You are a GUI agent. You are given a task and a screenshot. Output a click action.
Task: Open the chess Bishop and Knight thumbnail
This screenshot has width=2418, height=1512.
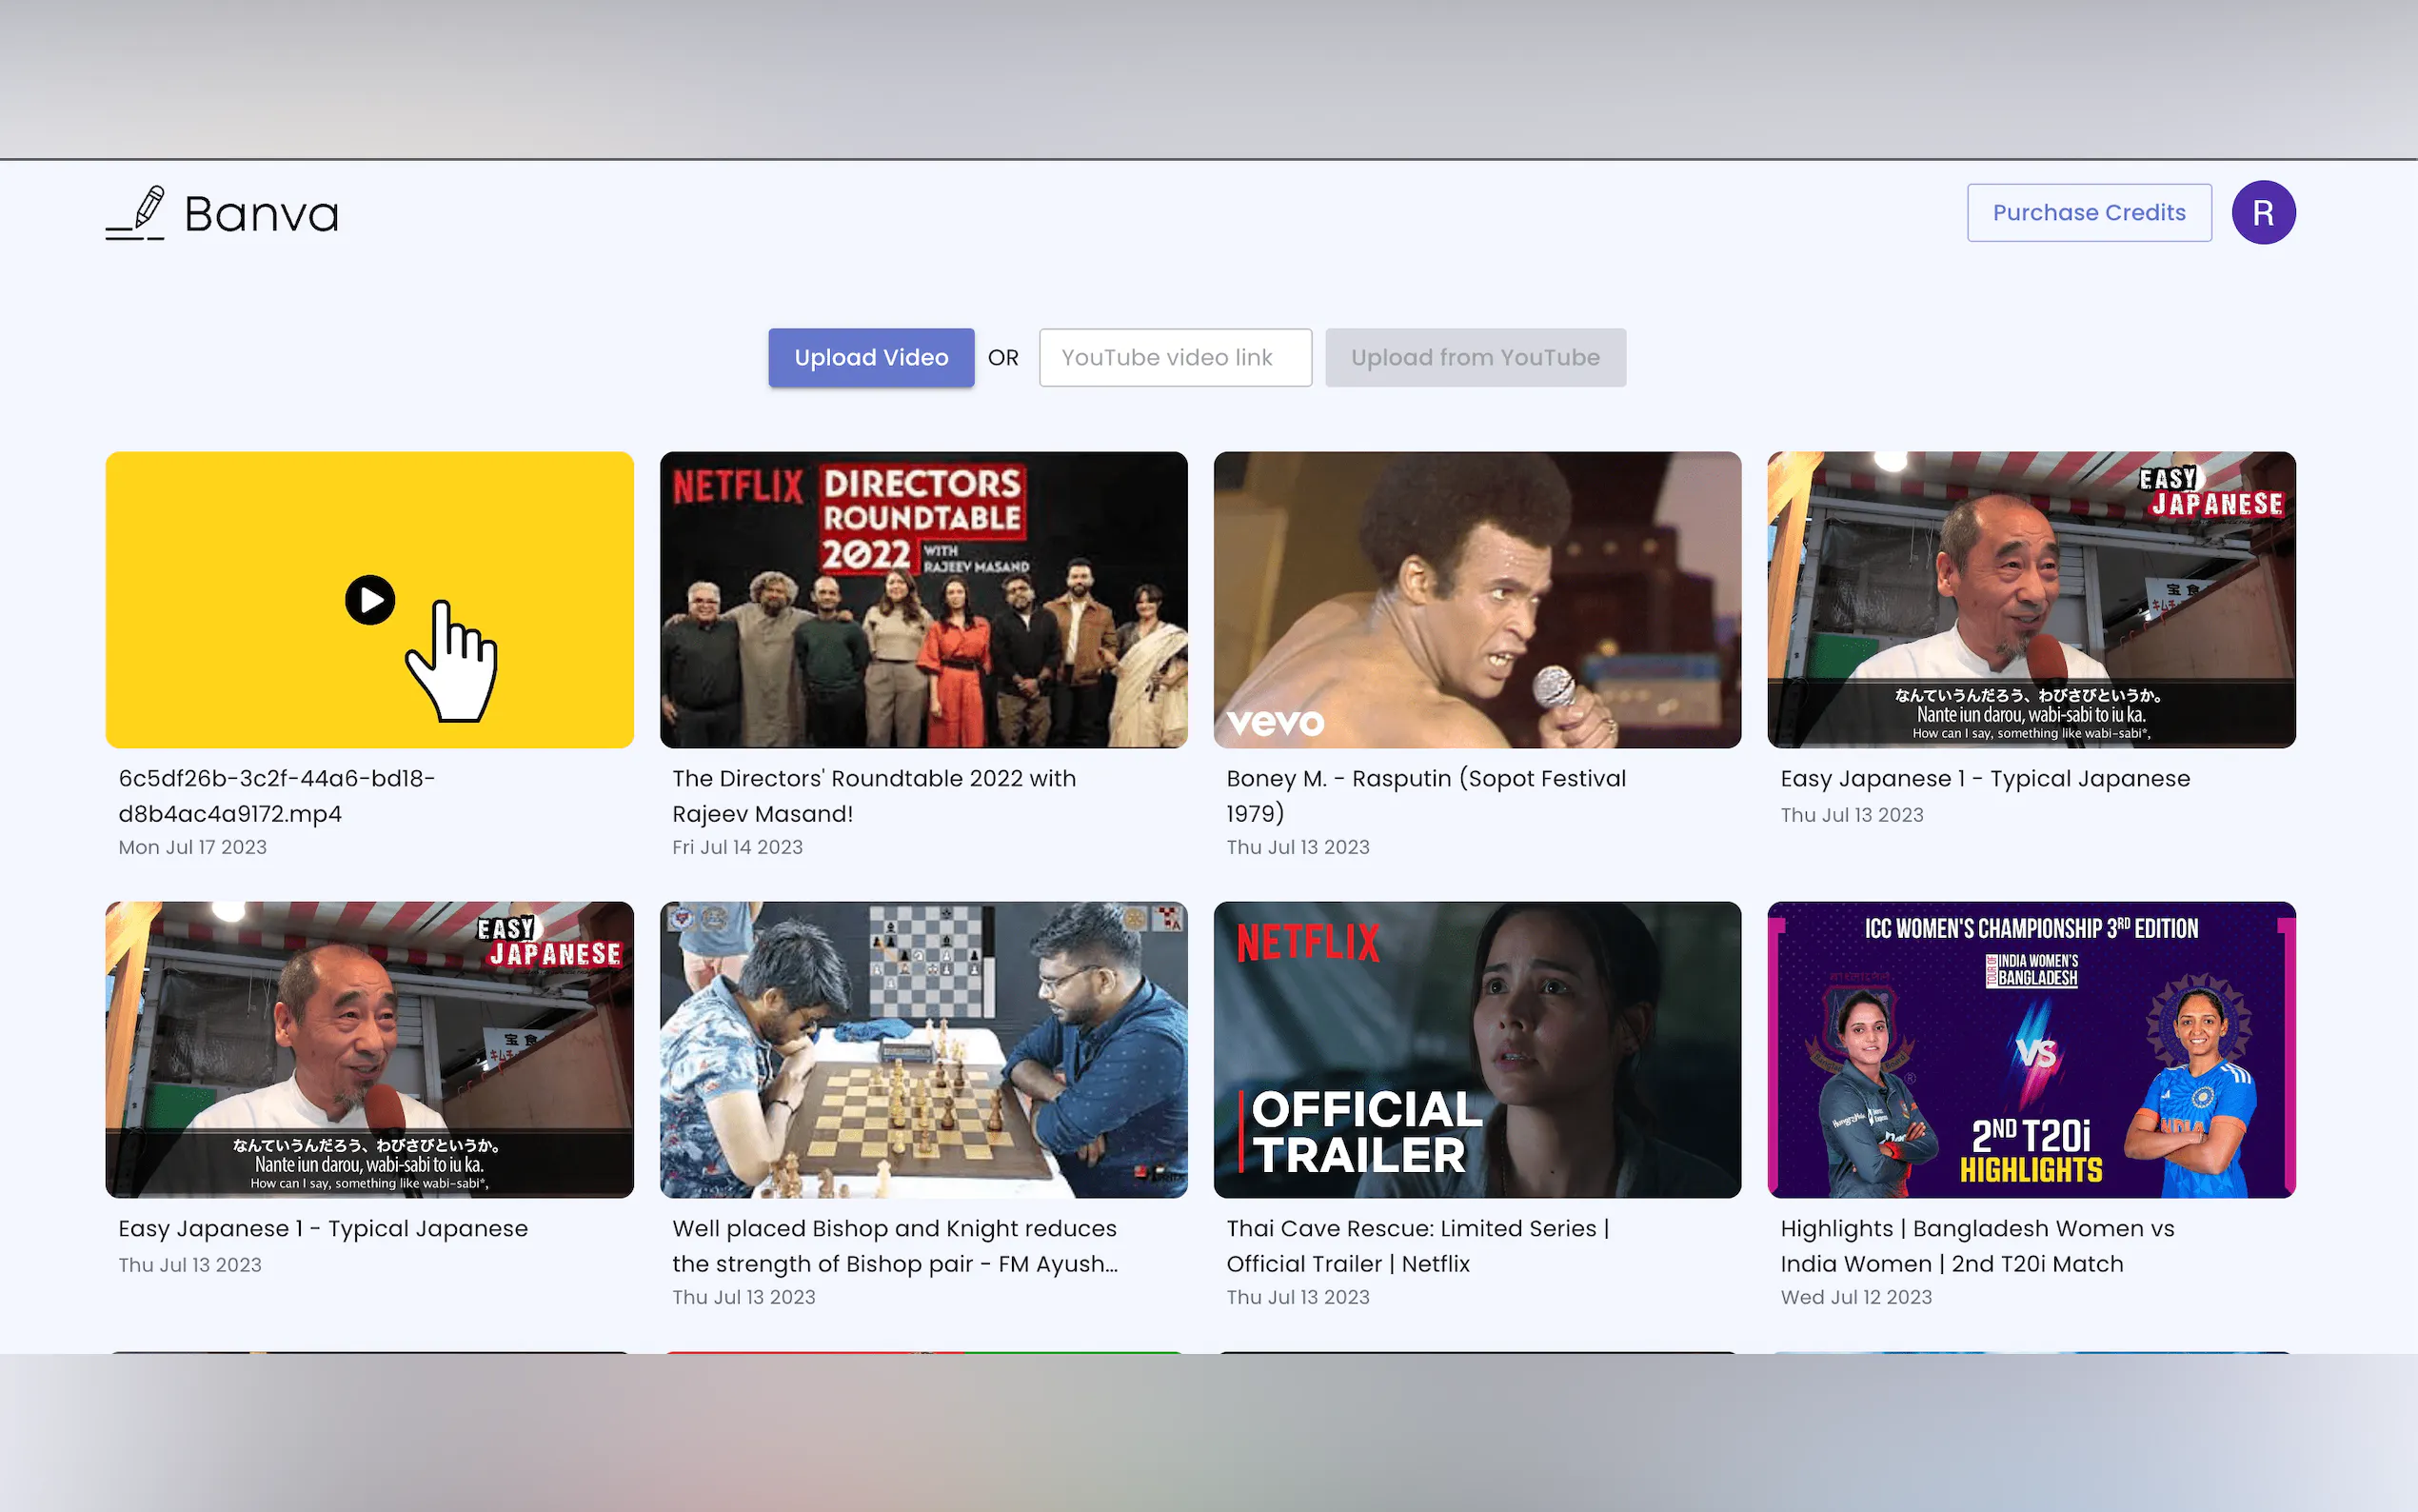tap(922, 1050)
